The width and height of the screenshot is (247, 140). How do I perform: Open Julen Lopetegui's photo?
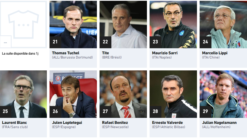pyautogui.click(x=73, y=94)
